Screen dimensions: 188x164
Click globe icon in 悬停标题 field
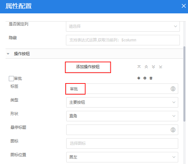coord(173,130)
